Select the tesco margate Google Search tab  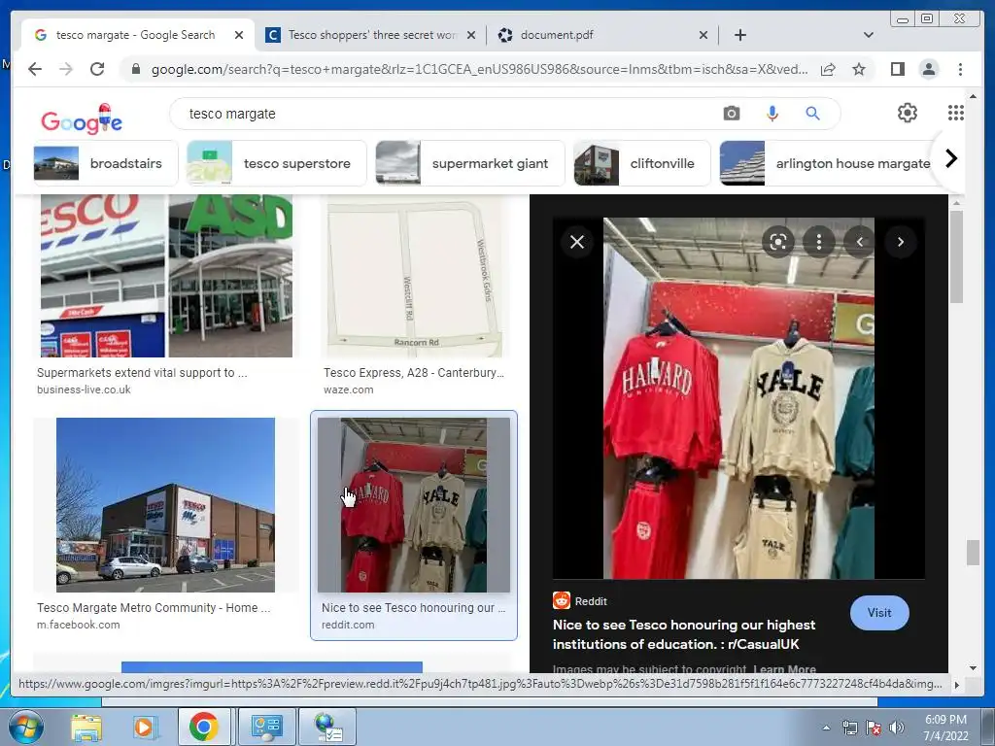coord(138,35)
